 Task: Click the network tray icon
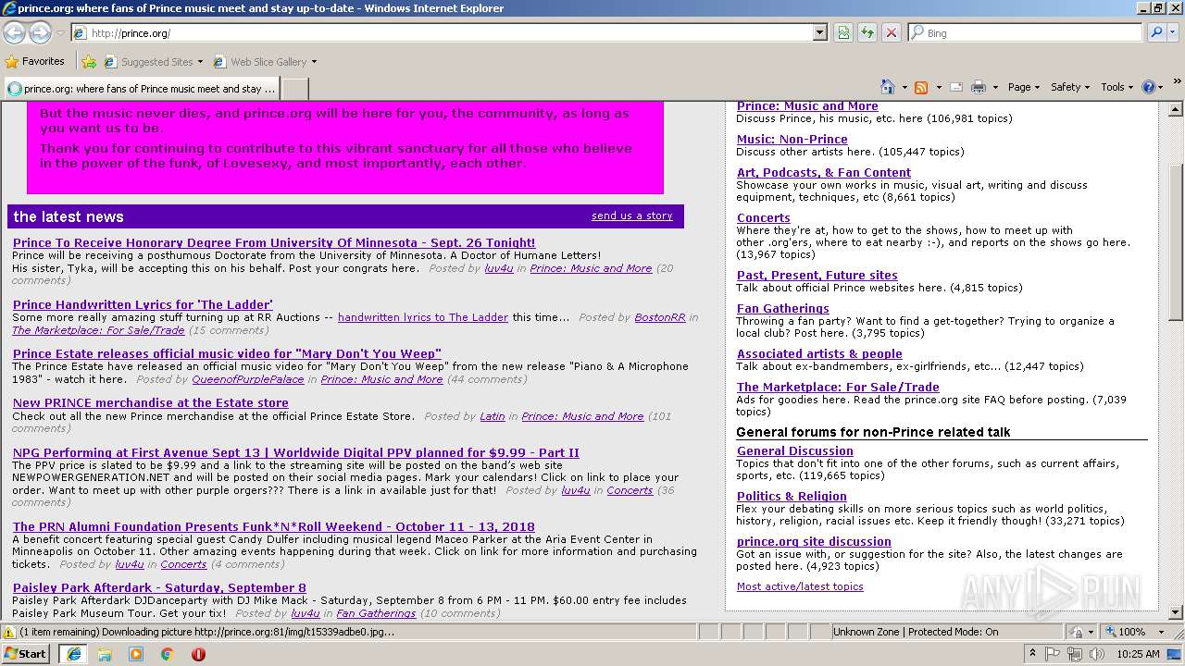[x=1074, y=654]
